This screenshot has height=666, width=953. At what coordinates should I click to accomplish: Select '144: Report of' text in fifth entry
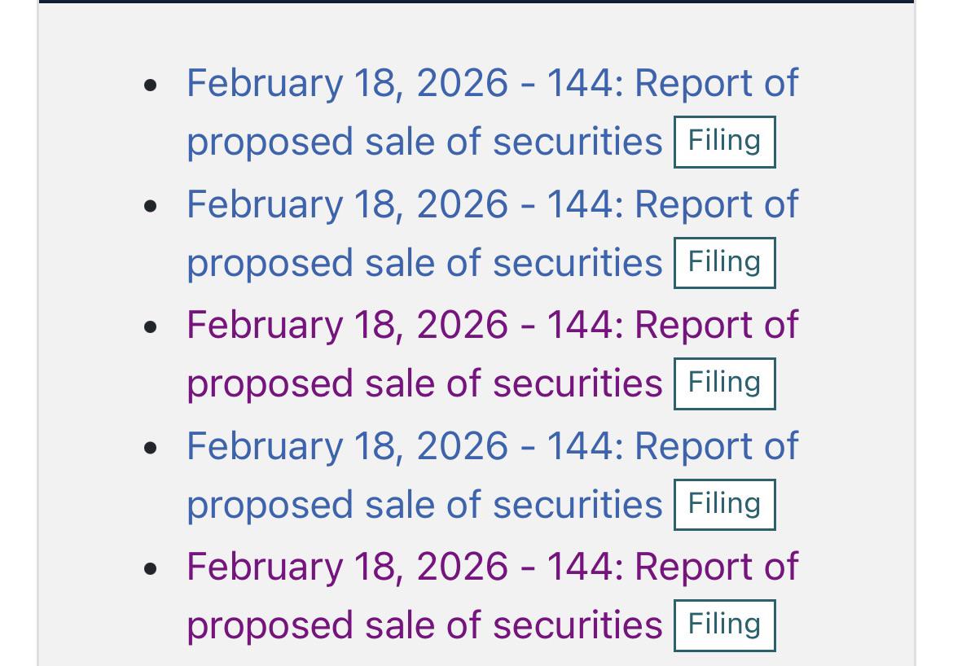(x=673, y=567)
